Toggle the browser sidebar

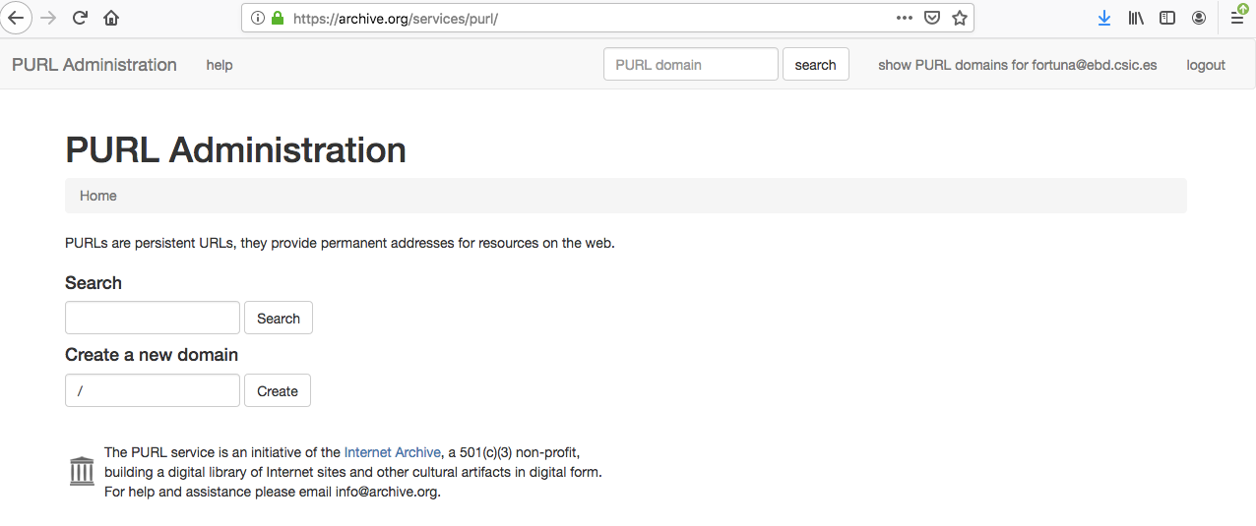(1167, 18)
